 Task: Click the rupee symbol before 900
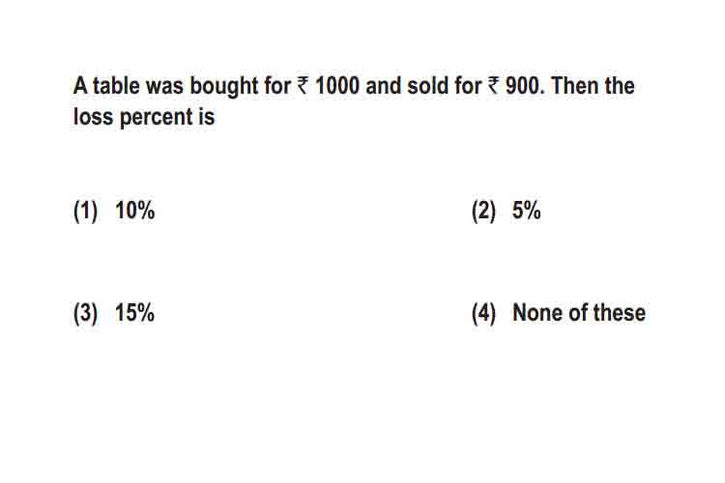[493, 86]
